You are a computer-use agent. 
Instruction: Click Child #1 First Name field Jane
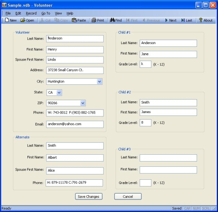168,54
